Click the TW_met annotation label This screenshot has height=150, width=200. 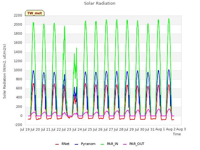point(35,13)
